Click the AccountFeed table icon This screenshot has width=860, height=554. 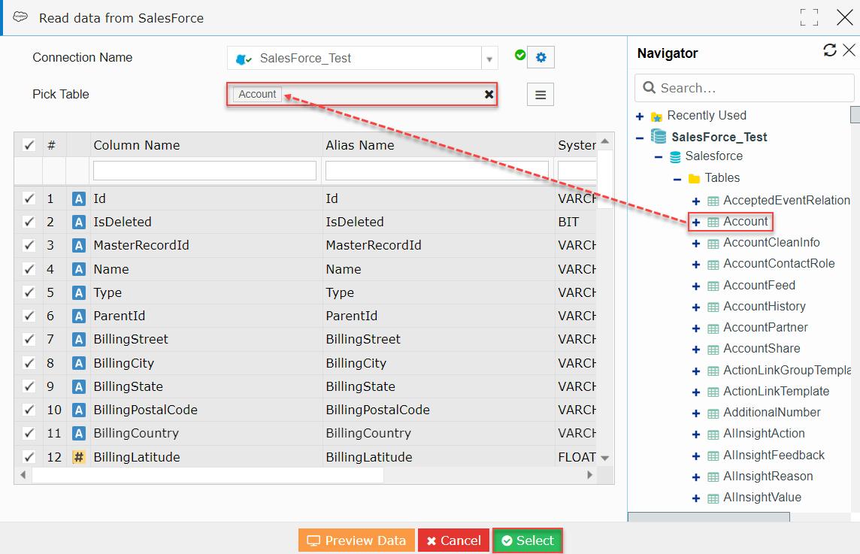(713, 286)
